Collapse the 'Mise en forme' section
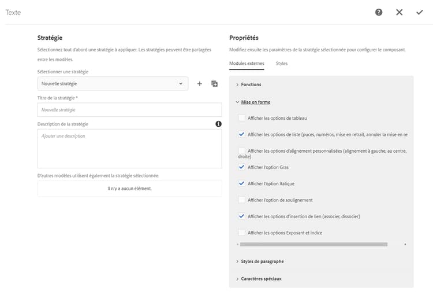 coord(255,102)
